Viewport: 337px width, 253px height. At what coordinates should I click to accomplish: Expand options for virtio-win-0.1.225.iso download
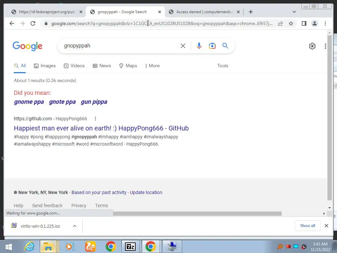point(75,226)
